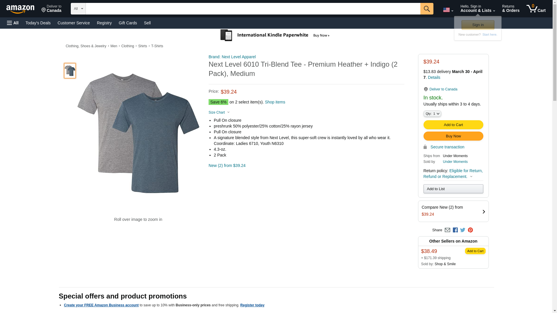This screenshot has height=313, width=557.
Task: Share product on Pinterest
Action: click(470, 230)
